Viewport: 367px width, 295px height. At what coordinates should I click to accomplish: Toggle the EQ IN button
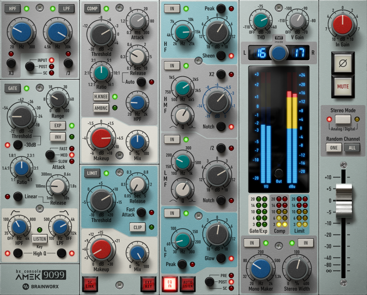170,282
